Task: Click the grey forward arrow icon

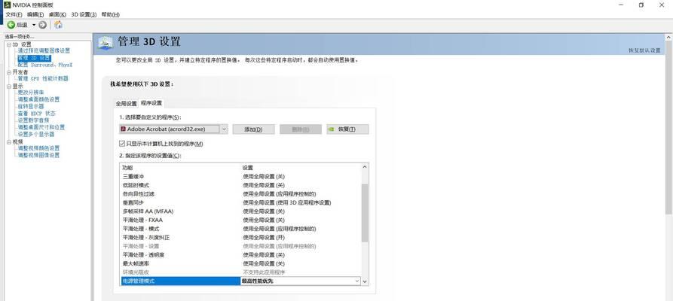Action: 42,25
